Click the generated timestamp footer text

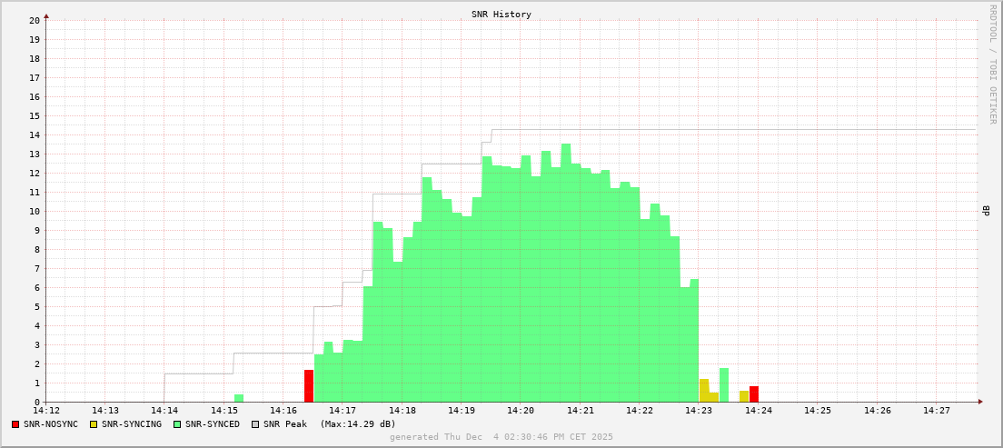501,437
